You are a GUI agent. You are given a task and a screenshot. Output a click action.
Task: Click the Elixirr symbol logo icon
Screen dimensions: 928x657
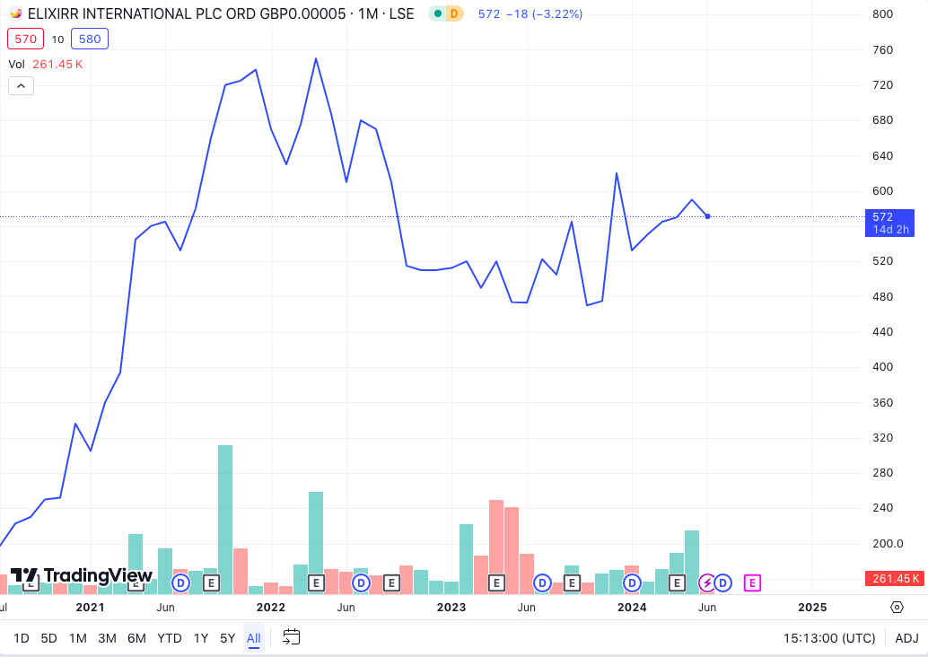[15, 13]
